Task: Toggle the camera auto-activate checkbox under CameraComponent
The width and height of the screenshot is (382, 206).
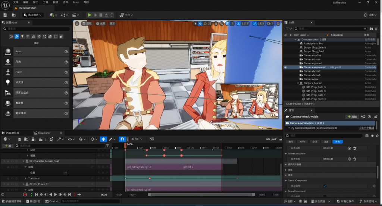Action: 325,186
